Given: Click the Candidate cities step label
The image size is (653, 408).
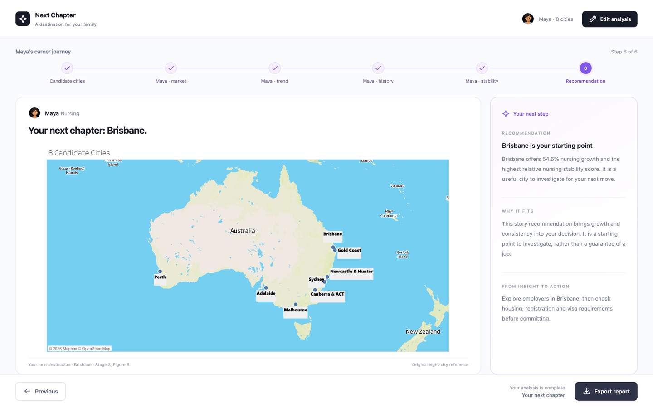Looking at the screenshot, I should click(67, 81).
